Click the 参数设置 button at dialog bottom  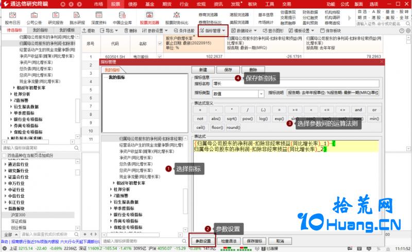[203, 241]
